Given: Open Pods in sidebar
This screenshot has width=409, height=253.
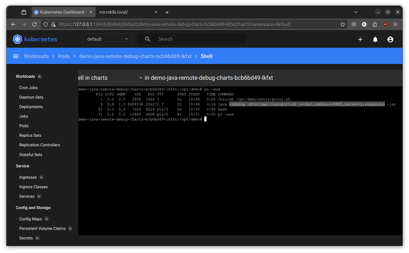Looking at the screenshot, I should 24,126.
